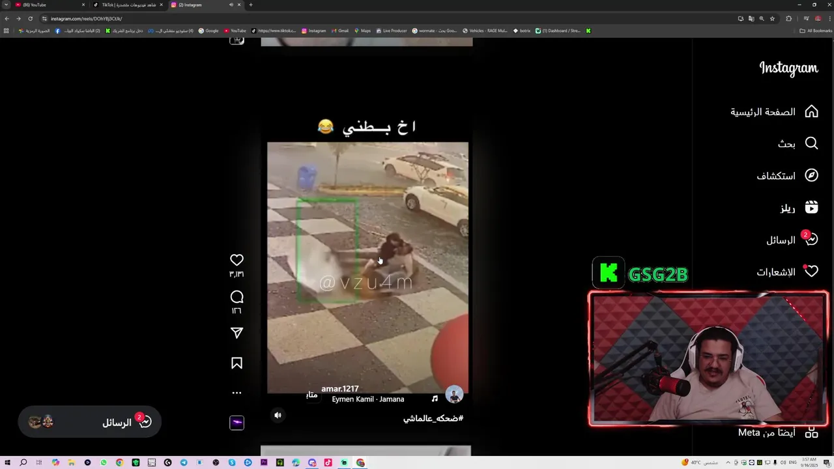Image resolution: width=834 pixels, height=469 pixels.
Task: Open Chrome three-dot menu
Action: coord(829,18)
